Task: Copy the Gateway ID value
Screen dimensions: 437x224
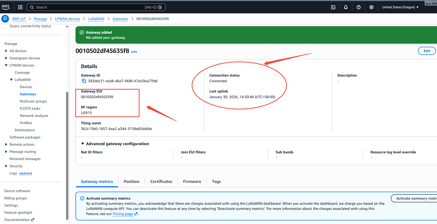Action: pos(84,81)
